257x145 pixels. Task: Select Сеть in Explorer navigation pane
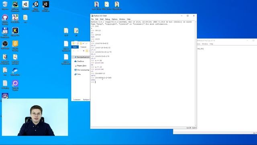[79, 74]
